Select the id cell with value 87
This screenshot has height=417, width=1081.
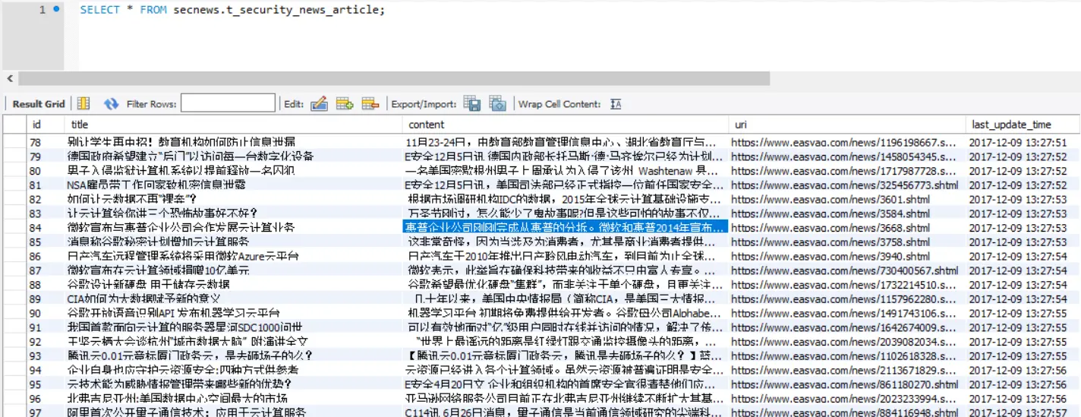46,270
